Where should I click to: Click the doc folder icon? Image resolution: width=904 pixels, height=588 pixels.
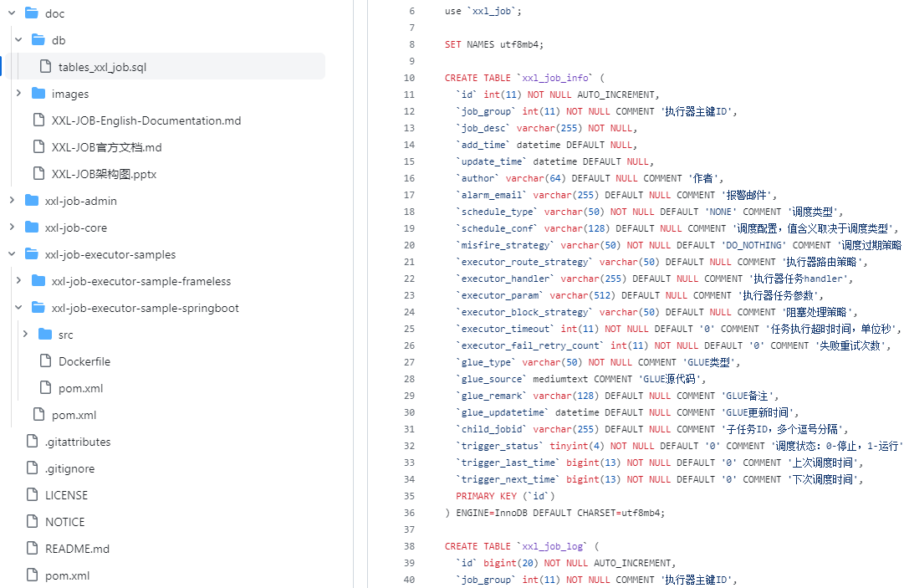pos(32,13)
